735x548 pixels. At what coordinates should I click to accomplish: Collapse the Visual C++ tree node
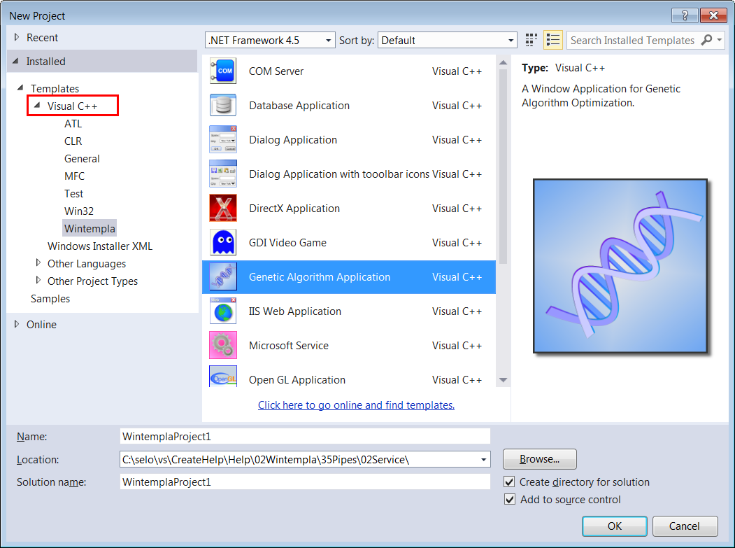(37, 106)
